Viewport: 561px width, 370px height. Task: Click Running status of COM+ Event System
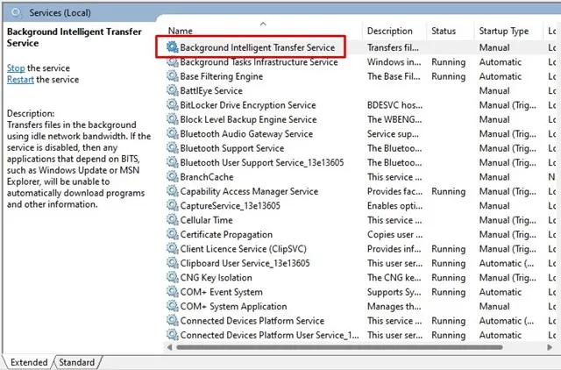[x=448, y=292]
